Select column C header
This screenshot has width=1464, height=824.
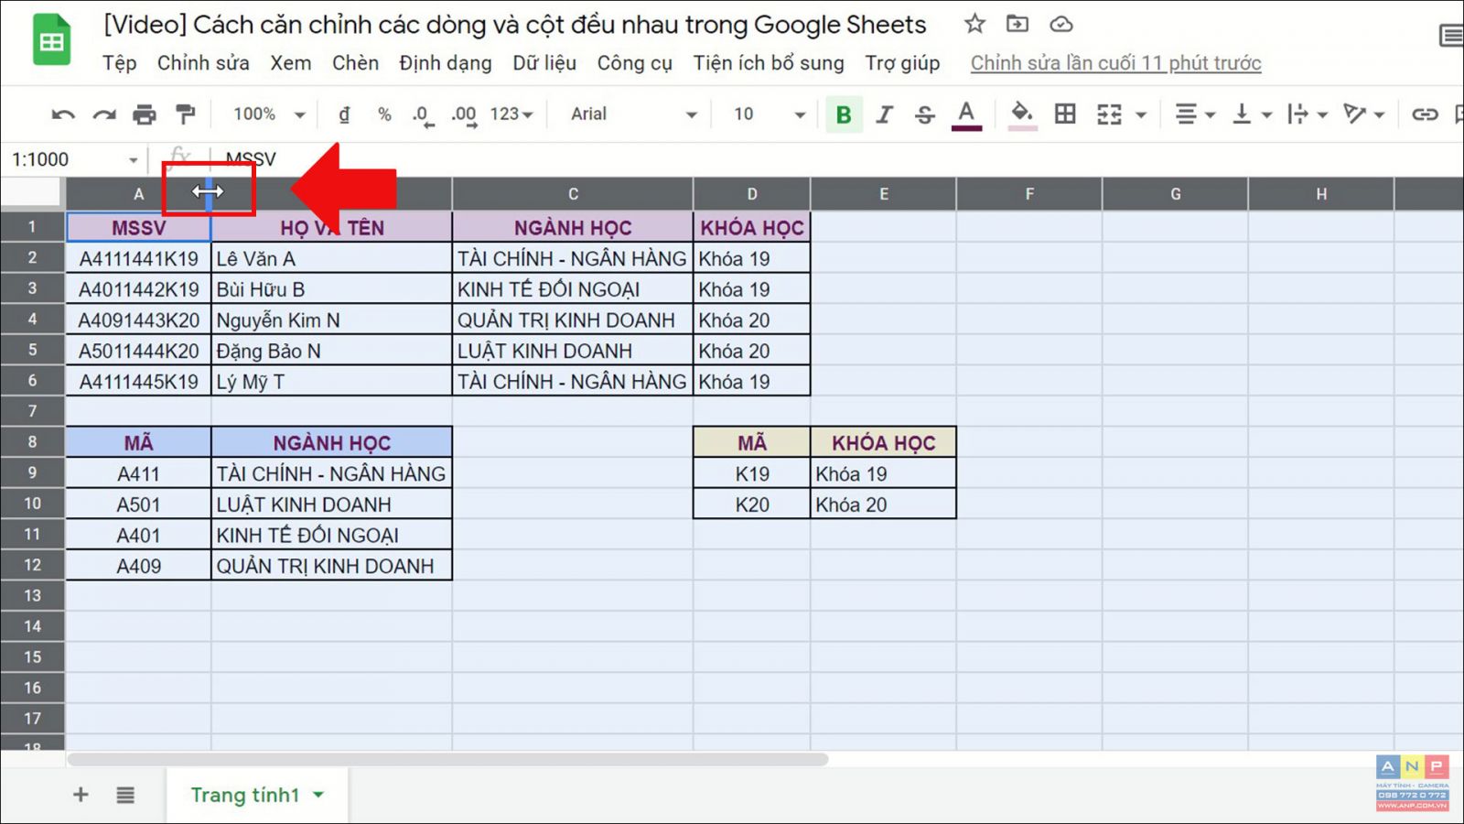click(x=573, y=194)
